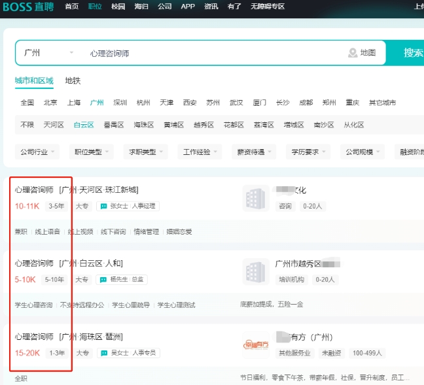Expand the 广州 city selector dropdown
Image resolution: width=424 pixels, height=385 pixels.
49,53
